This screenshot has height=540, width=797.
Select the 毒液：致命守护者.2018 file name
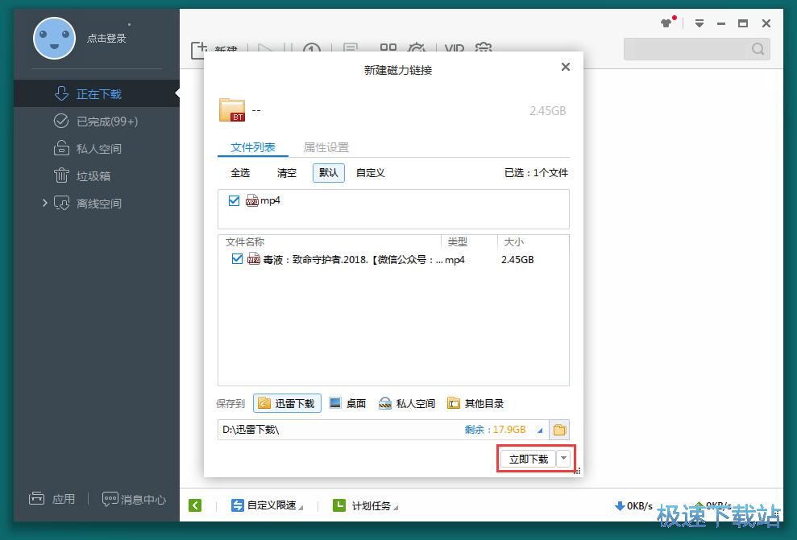point(353,260)
